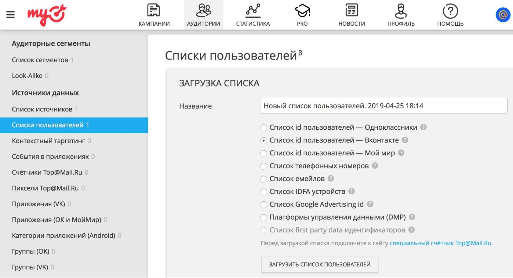Click Загрузить список пользователей button
This screenshot has width=513, height=278.
coord(320,264)
